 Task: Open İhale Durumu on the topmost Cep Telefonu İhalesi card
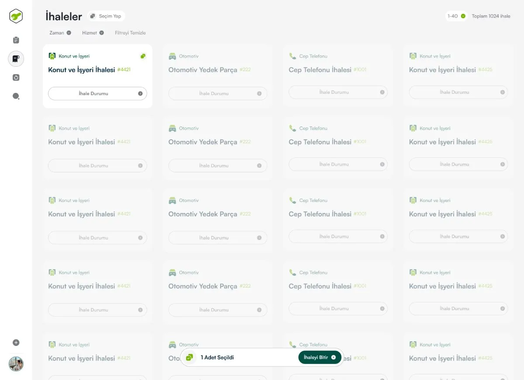338,92
